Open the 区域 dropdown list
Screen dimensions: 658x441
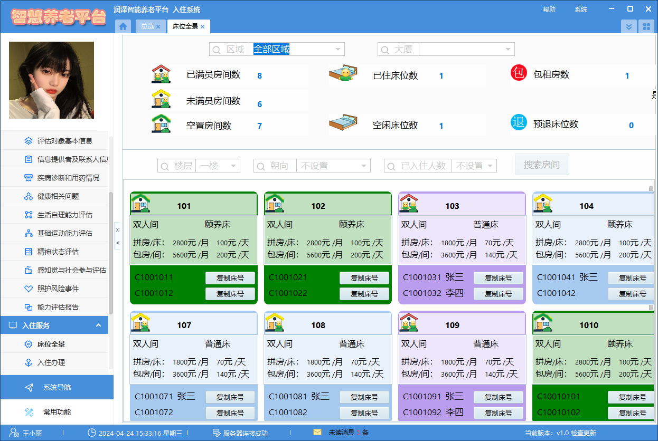[337, 50]
